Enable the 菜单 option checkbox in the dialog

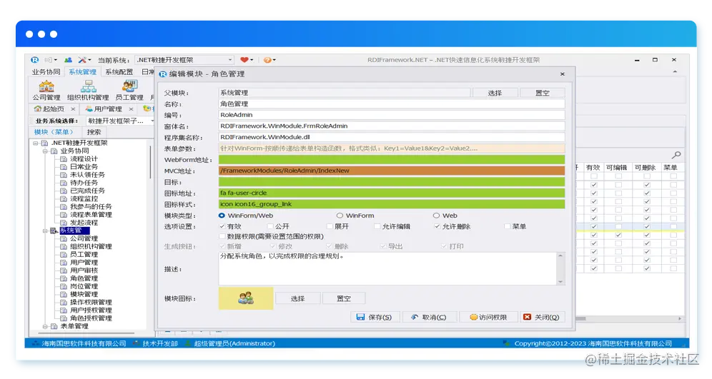[x=508, y=226]
